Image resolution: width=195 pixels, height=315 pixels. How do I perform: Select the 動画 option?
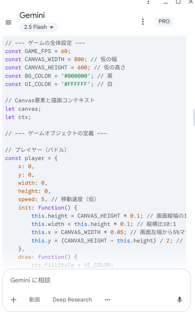point(34,300)
